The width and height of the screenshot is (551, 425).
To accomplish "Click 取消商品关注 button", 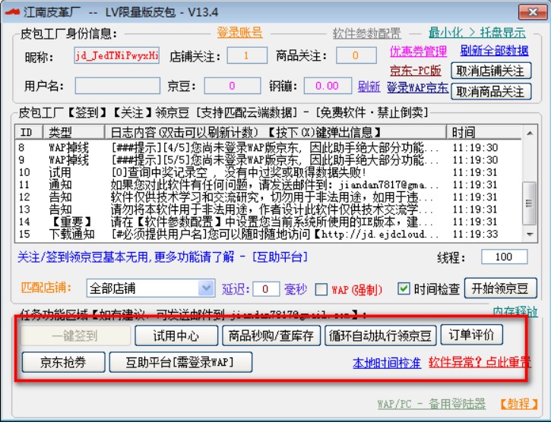I will 491,92.
